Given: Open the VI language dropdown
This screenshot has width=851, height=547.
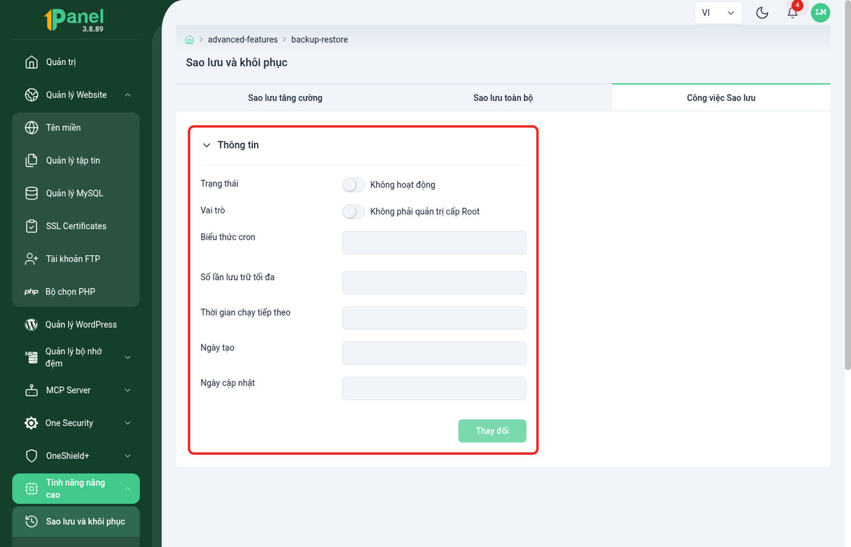Looking at the screenshot, I should tap(718, 13).
